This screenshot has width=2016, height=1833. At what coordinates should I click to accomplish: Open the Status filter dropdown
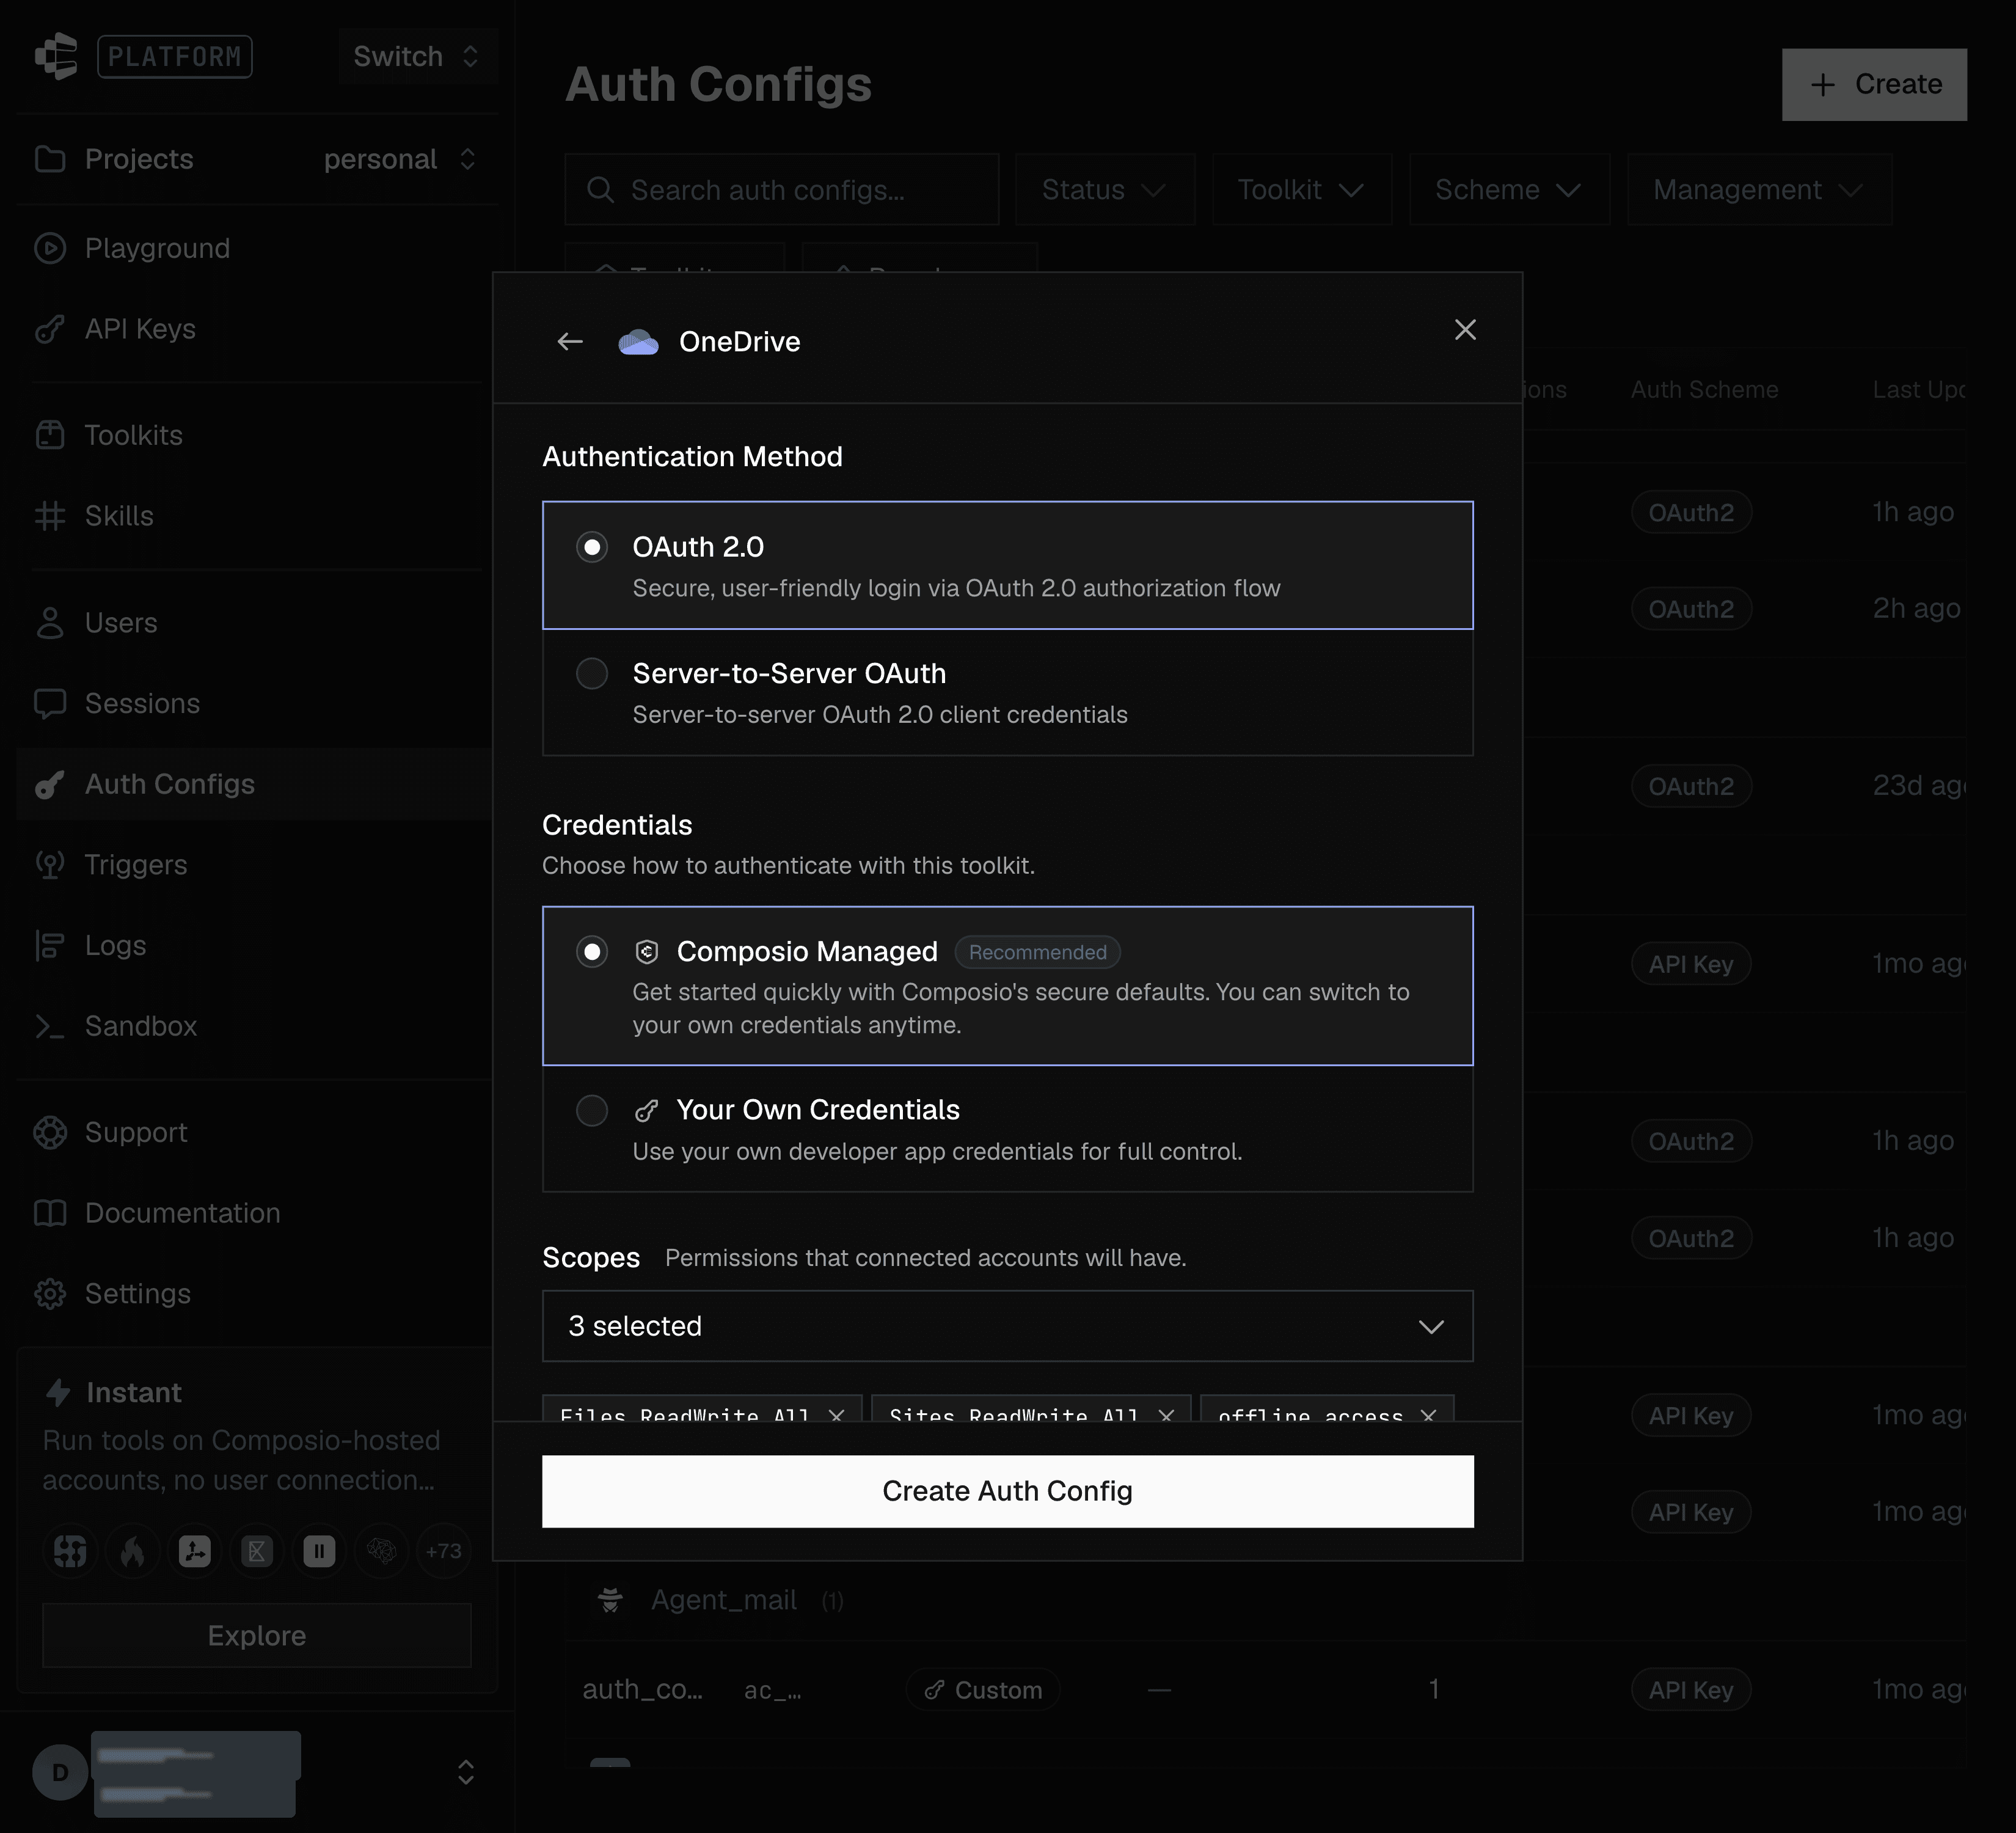coord(1104,189)
